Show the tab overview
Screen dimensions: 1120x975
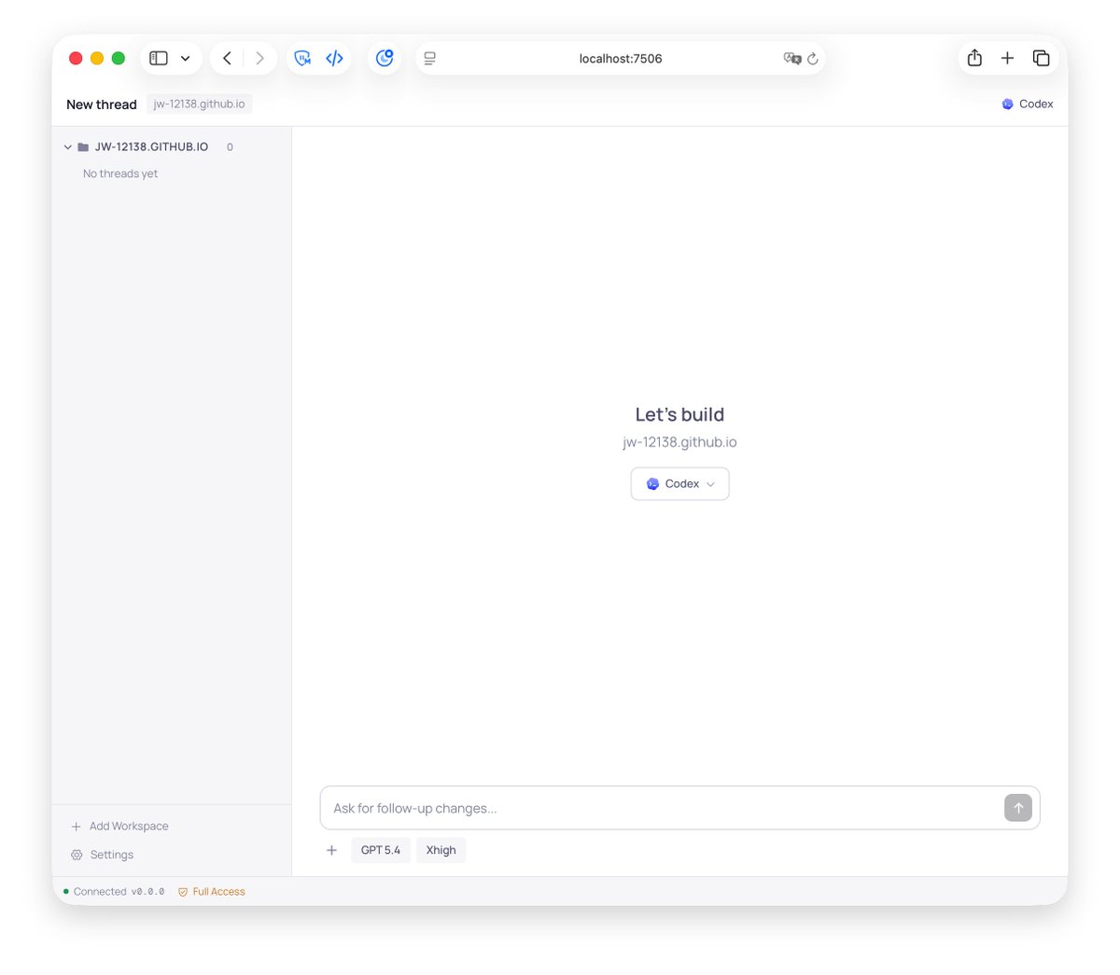(x=1041, y=58)
